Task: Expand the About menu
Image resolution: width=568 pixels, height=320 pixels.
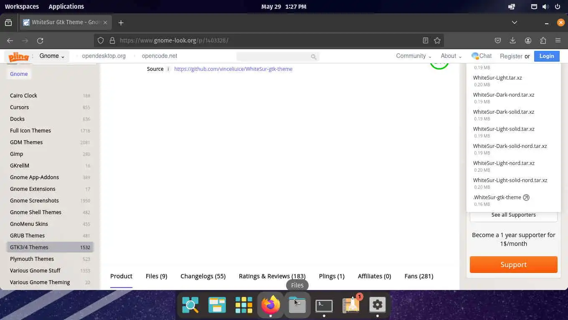Action: 451,56
